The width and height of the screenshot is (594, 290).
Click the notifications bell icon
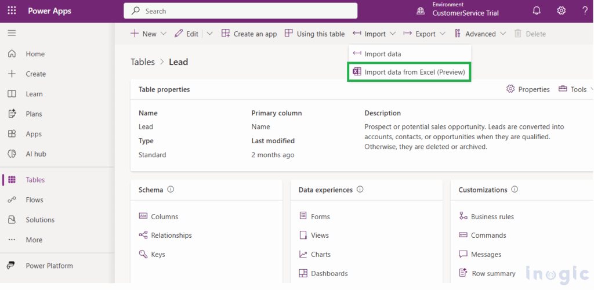click(537, 11)
